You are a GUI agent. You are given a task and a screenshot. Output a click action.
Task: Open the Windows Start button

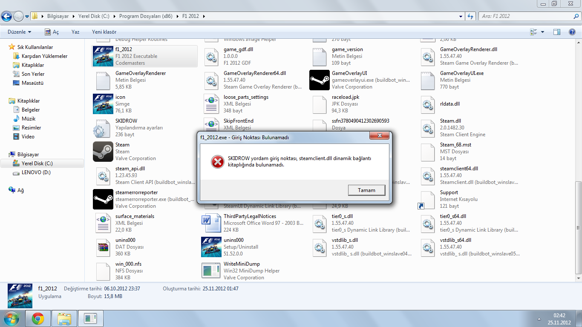(11, 318)
